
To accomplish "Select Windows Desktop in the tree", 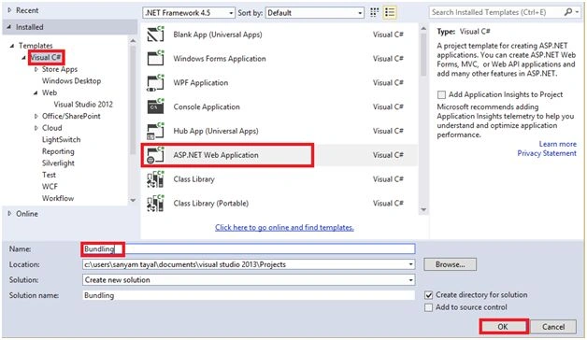I will coord(71,80).
